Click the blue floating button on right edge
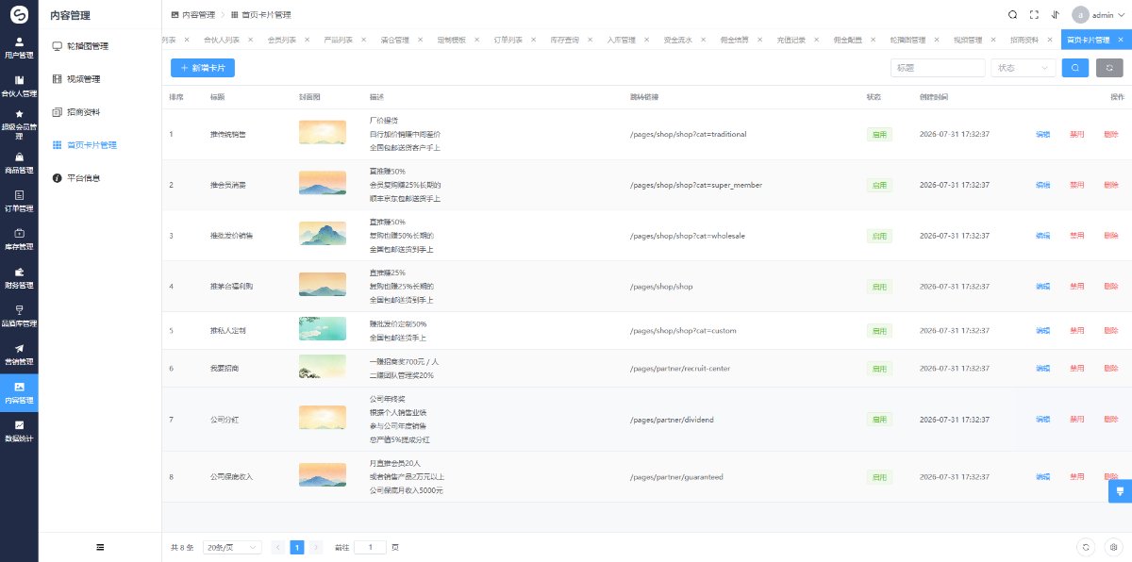1132x562 pixels. (1120, 490)
